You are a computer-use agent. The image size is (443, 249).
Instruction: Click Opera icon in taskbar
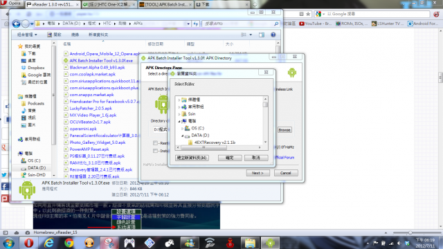(x=28, y=243)
